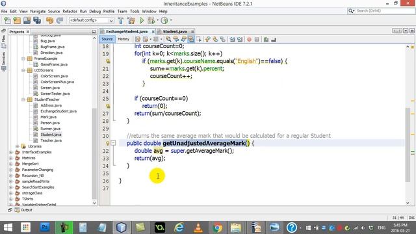Switch to the ExchangeStudent.java tab
Viewport: 416px width, 234px height.
(x=127, y=32)
